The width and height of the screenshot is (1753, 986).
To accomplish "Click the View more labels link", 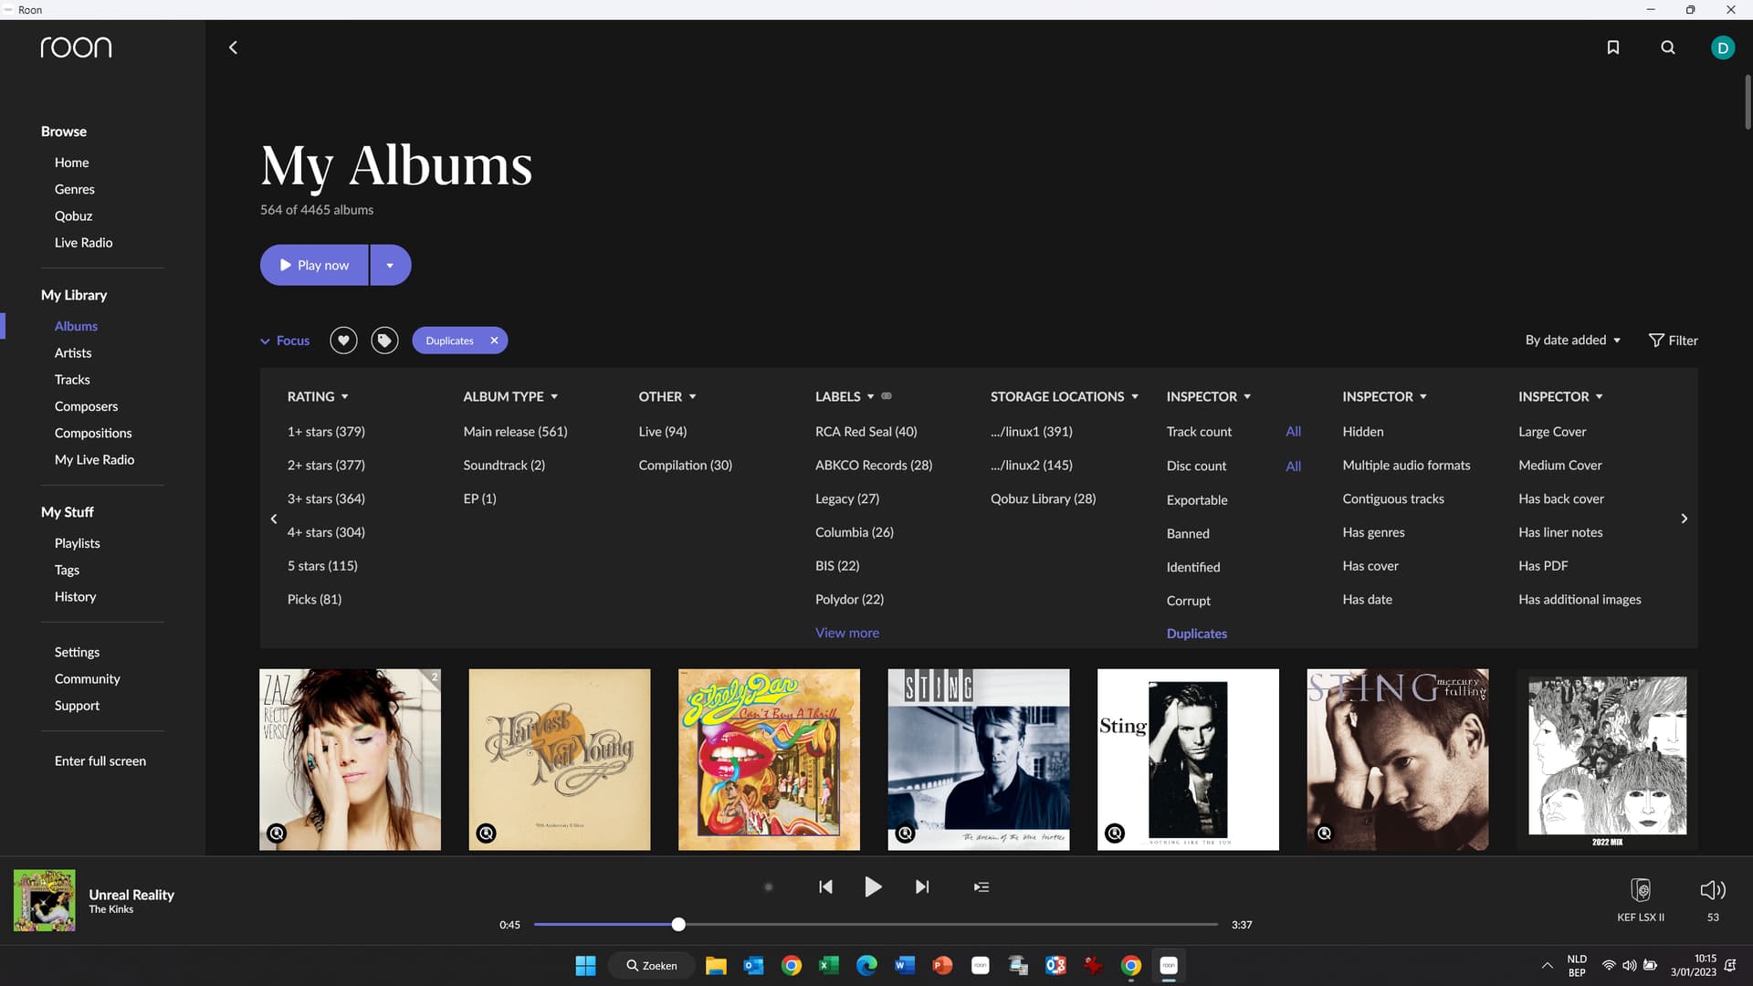I will (846, 633).
